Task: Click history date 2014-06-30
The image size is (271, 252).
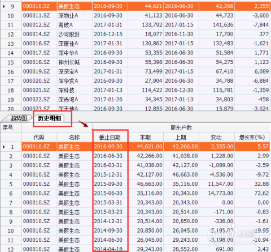Action: click(x=108, y=240)
